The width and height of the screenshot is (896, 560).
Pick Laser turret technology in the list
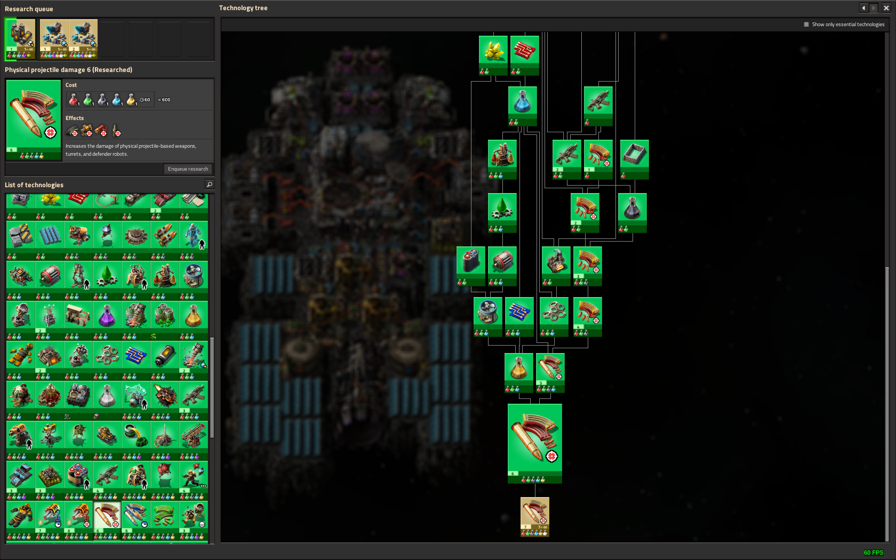50,439
